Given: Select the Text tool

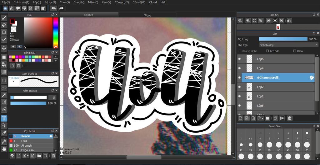Looking at the screenshot, I should pyautogui.click(x=4, y=118).
